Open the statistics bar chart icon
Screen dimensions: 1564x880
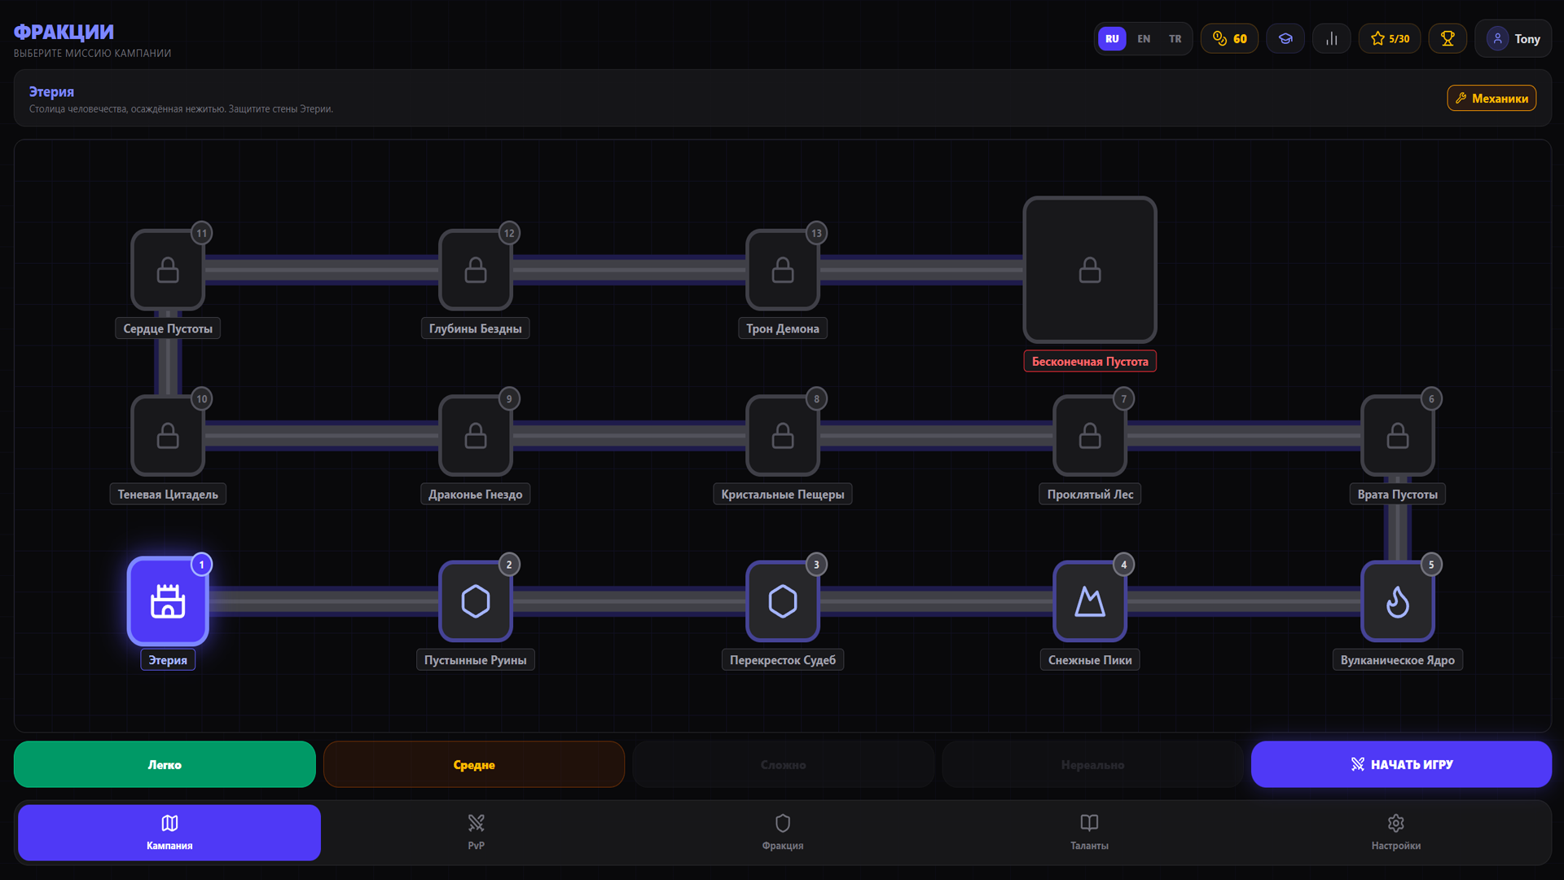click(x=1332, y=38)
